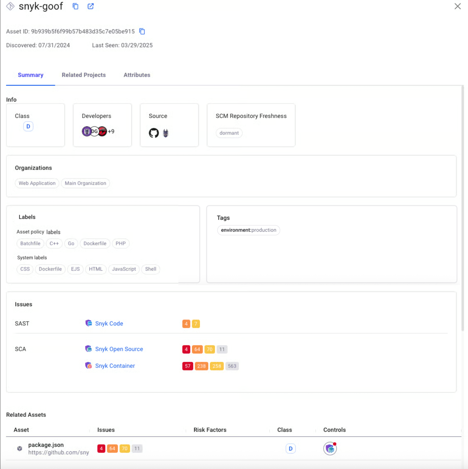This screenshot has height=469, width=468.
Task: Open the Snyk Container link
Action: coord(115,366)
